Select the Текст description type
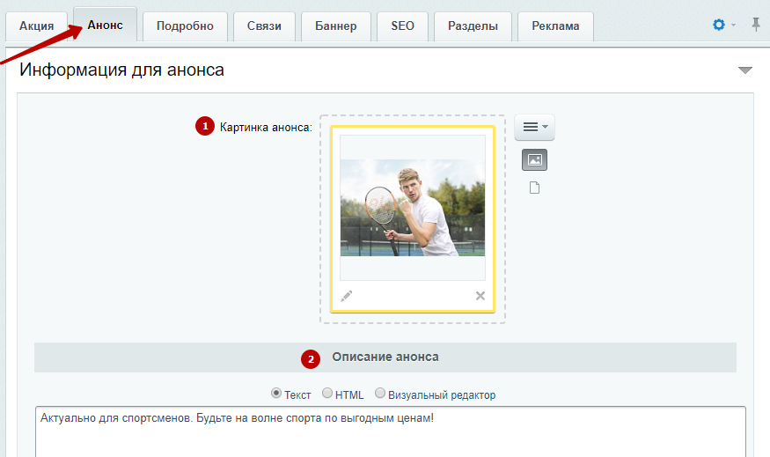 pos(276,393)
